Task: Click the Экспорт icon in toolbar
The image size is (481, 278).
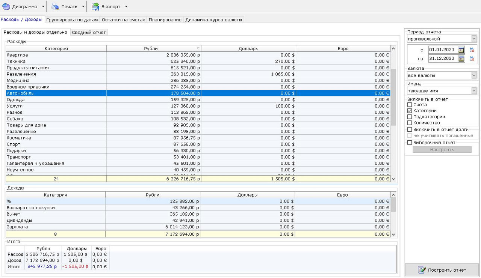Action: [95, 6]
